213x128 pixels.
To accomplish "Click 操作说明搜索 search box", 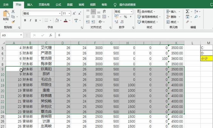I will click(x=127, y=5).
